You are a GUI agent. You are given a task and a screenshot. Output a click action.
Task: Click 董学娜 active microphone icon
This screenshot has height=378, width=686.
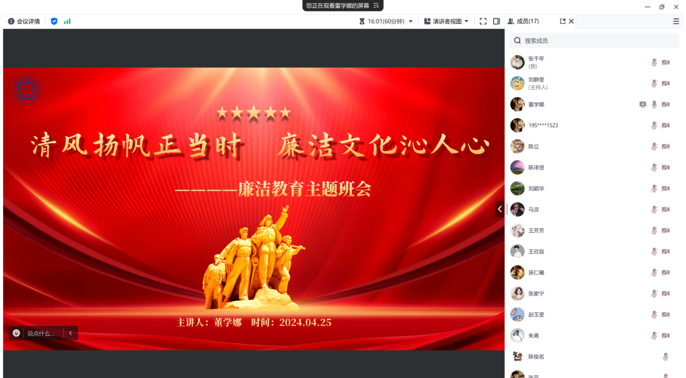(x=654, y=105)
